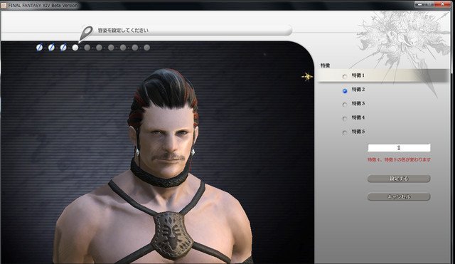This screenshot has height=264, width=455.
Task: Click the second completed step marker
Action: [51, 48]
